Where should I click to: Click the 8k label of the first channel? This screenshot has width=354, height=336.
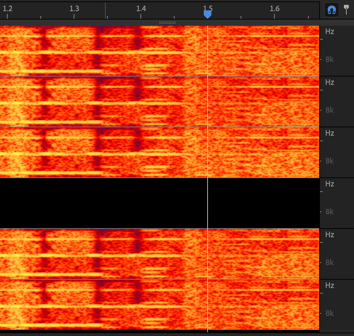[x=330, y=59]
